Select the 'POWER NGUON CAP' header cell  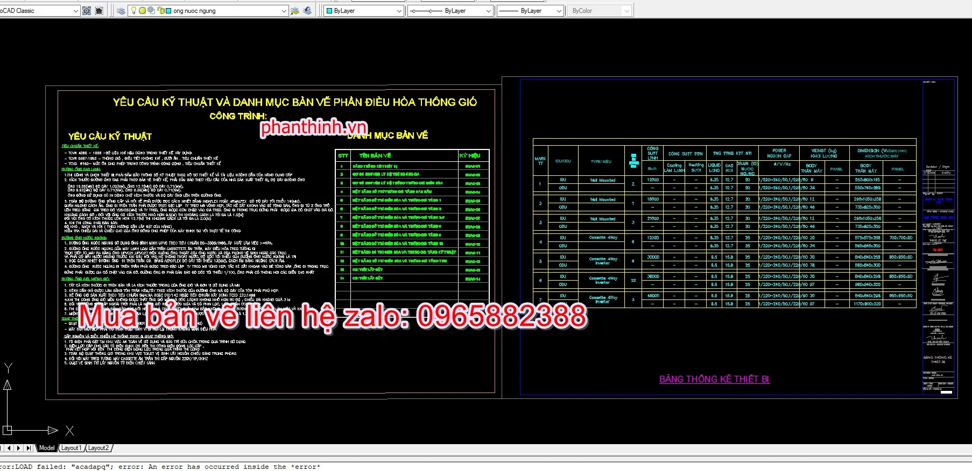click(x=779, y=153)
